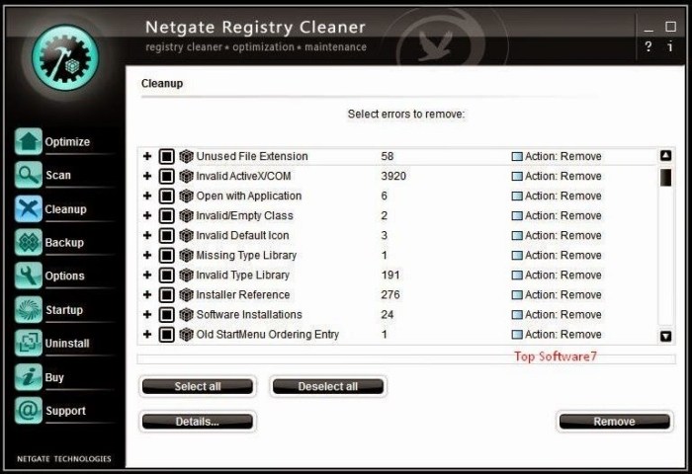
Task: Click cube icon beside Software Installations
Action: 186,314
